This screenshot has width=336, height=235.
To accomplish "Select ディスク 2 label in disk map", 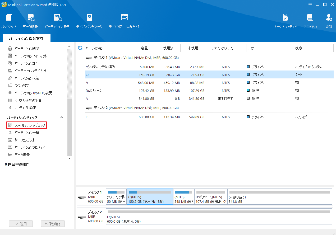I will click(91, 217).
